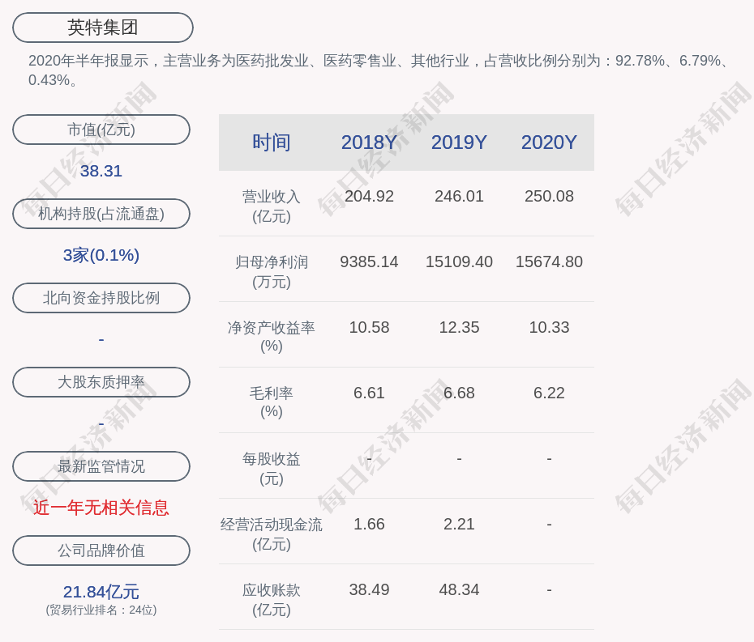Click the 公司品牌价值 pill button
Screen dimensions: 754x642
[101, 551]
